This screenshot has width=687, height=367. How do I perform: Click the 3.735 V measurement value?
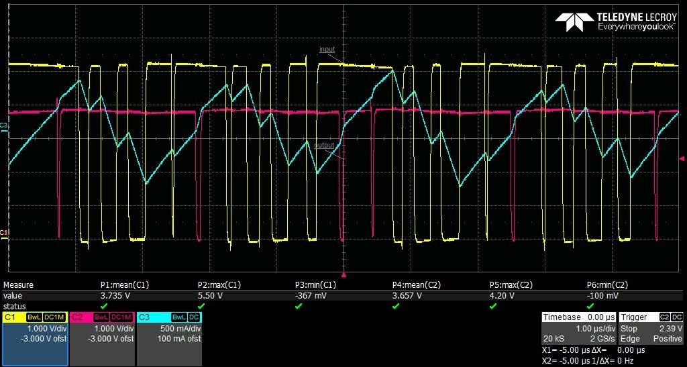[x=115, y=296]
